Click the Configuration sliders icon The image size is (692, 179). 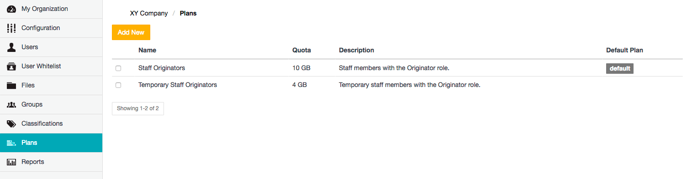pyautogui.click(x=11, y=28)
